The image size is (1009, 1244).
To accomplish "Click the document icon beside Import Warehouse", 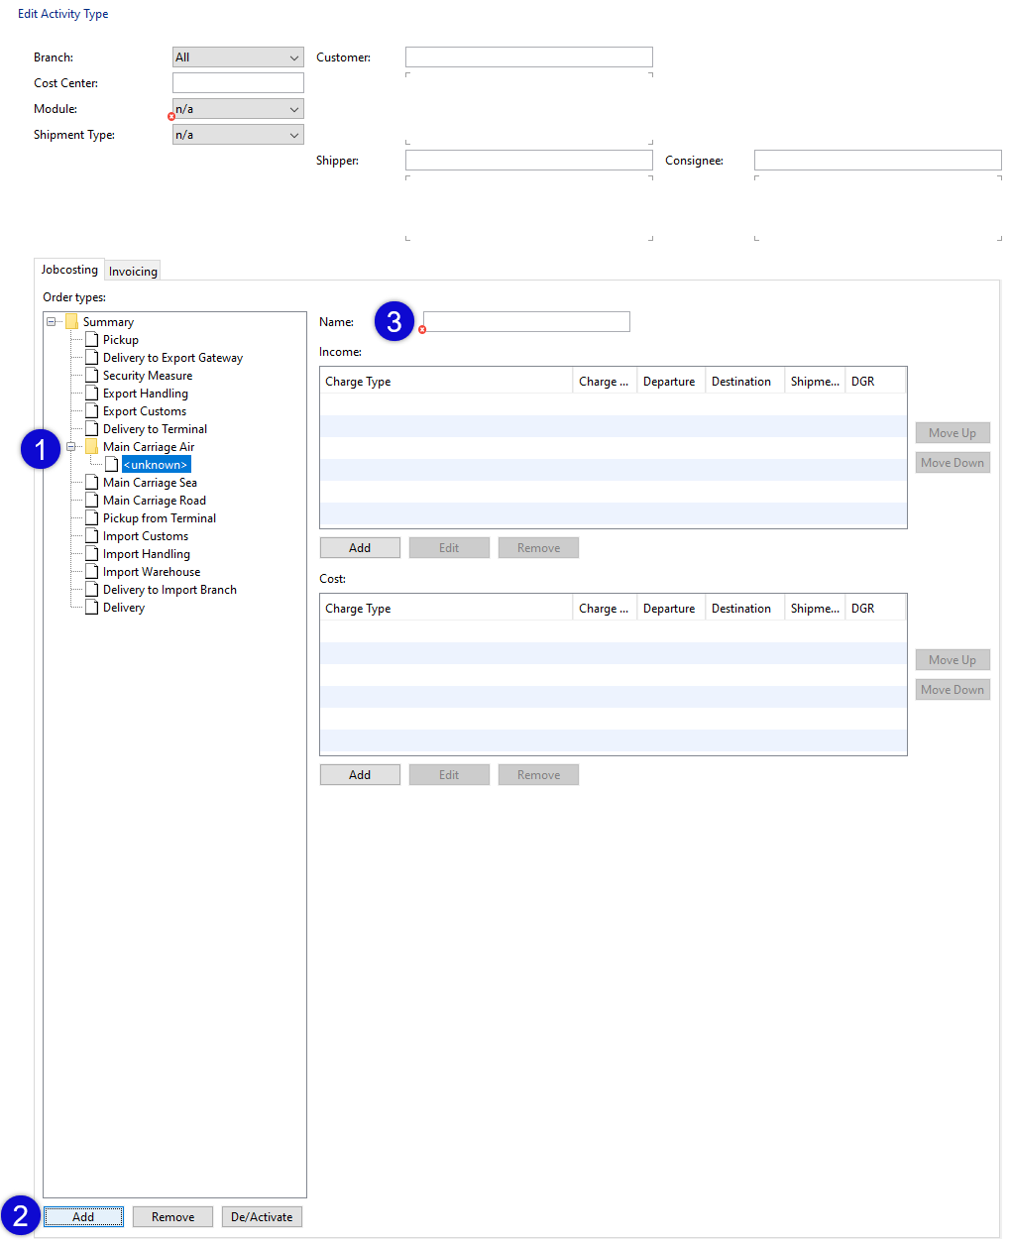I will (x=91, y=571).
